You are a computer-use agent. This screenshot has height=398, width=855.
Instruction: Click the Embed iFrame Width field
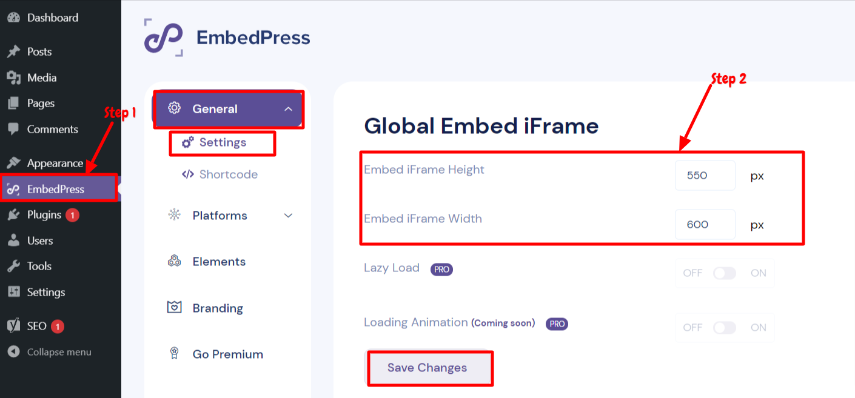tap(705, 224)
